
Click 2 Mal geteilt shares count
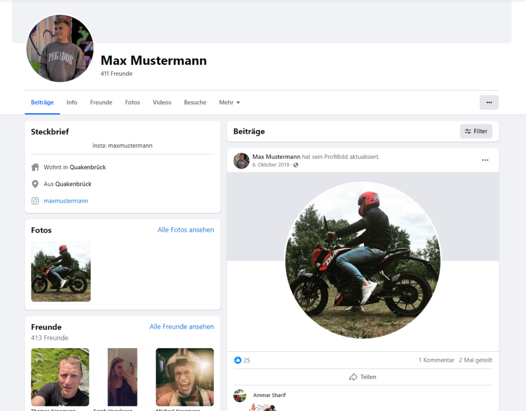pyautogui.click(x=475, y=360)
